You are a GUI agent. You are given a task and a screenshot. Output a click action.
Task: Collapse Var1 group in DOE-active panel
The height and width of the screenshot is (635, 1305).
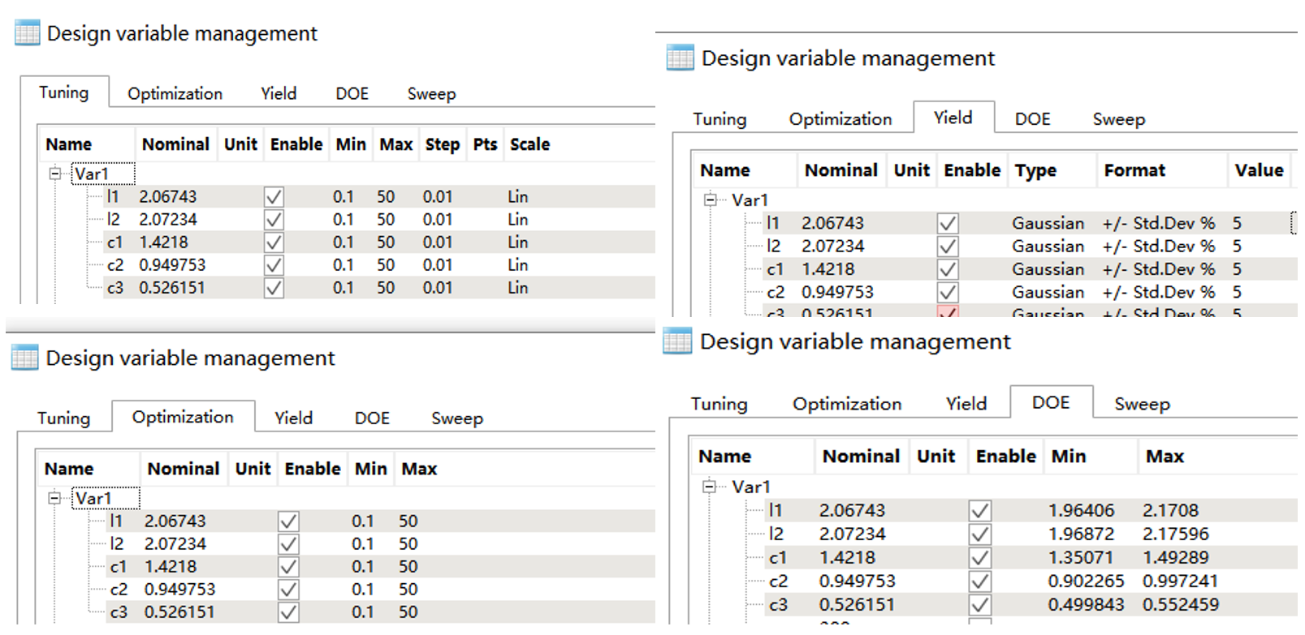[710, 487]
